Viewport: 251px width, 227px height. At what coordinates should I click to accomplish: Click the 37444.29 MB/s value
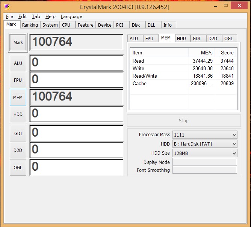pos(203,61)
